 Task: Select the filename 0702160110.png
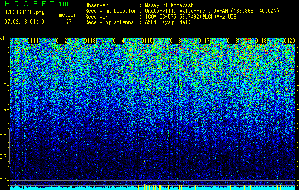tap(24, 13)
